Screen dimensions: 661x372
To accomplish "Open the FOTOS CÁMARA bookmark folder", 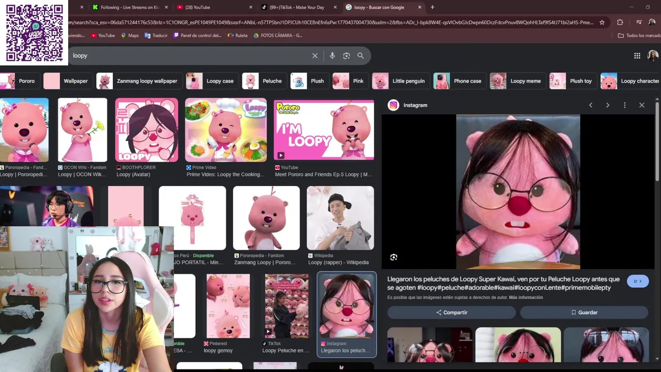I will pos(278,35).
